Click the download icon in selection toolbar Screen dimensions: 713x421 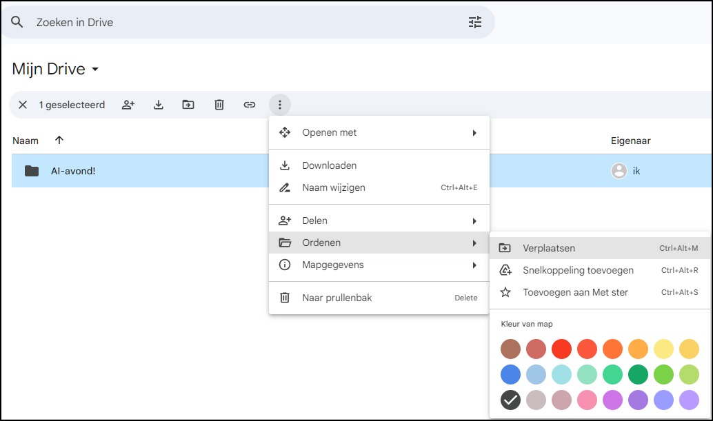click(x=159, y=105)
